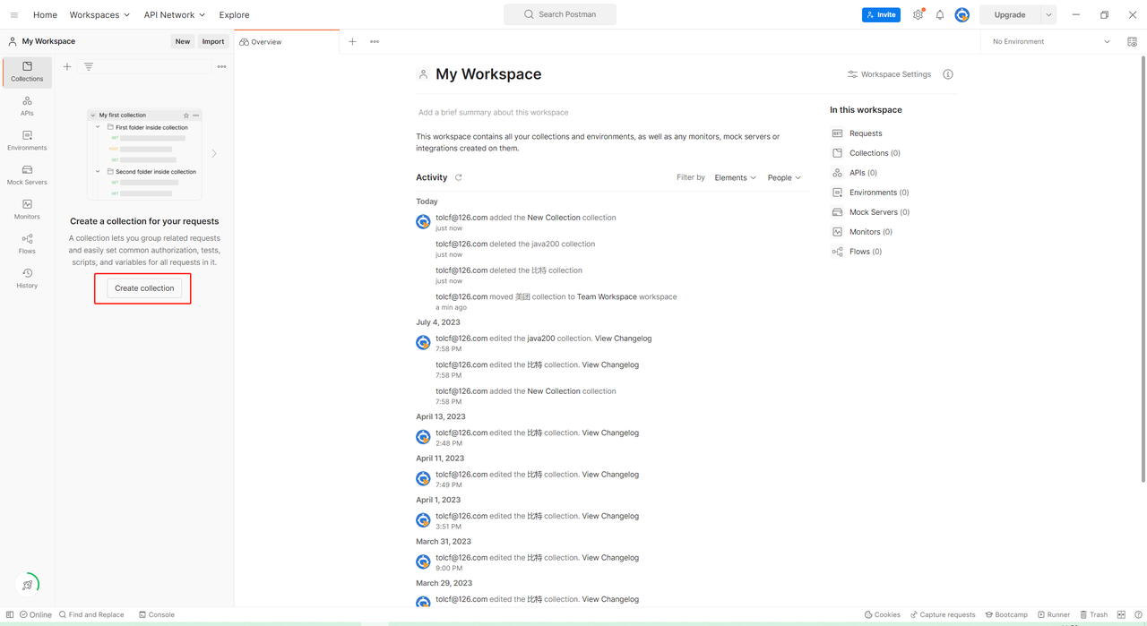The height and width of the screenshot is (626, 1147).
Task: Toggle two-pane view icon in status bar
Action: point(1121,614)
